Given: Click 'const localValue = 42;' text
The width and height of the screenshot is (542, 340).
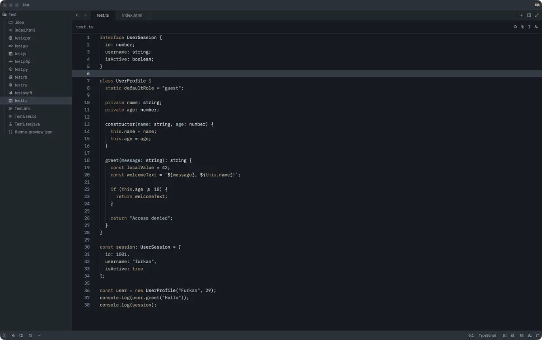Looking at the screenshot, I should click(140, 168).
